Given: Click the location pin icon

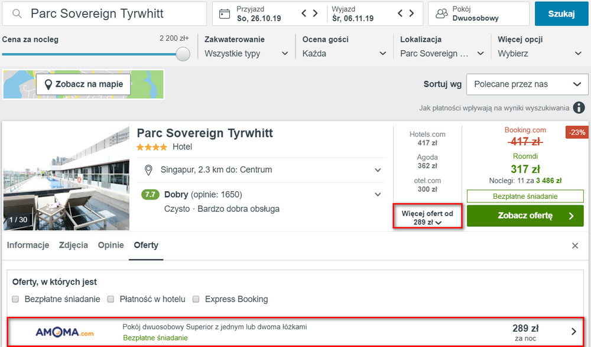Looking at the screenshot, I should pos(148,170).
